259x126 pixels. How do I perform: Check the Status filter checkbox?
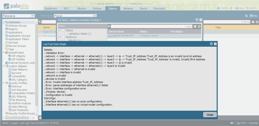click(x=63, y=30)
